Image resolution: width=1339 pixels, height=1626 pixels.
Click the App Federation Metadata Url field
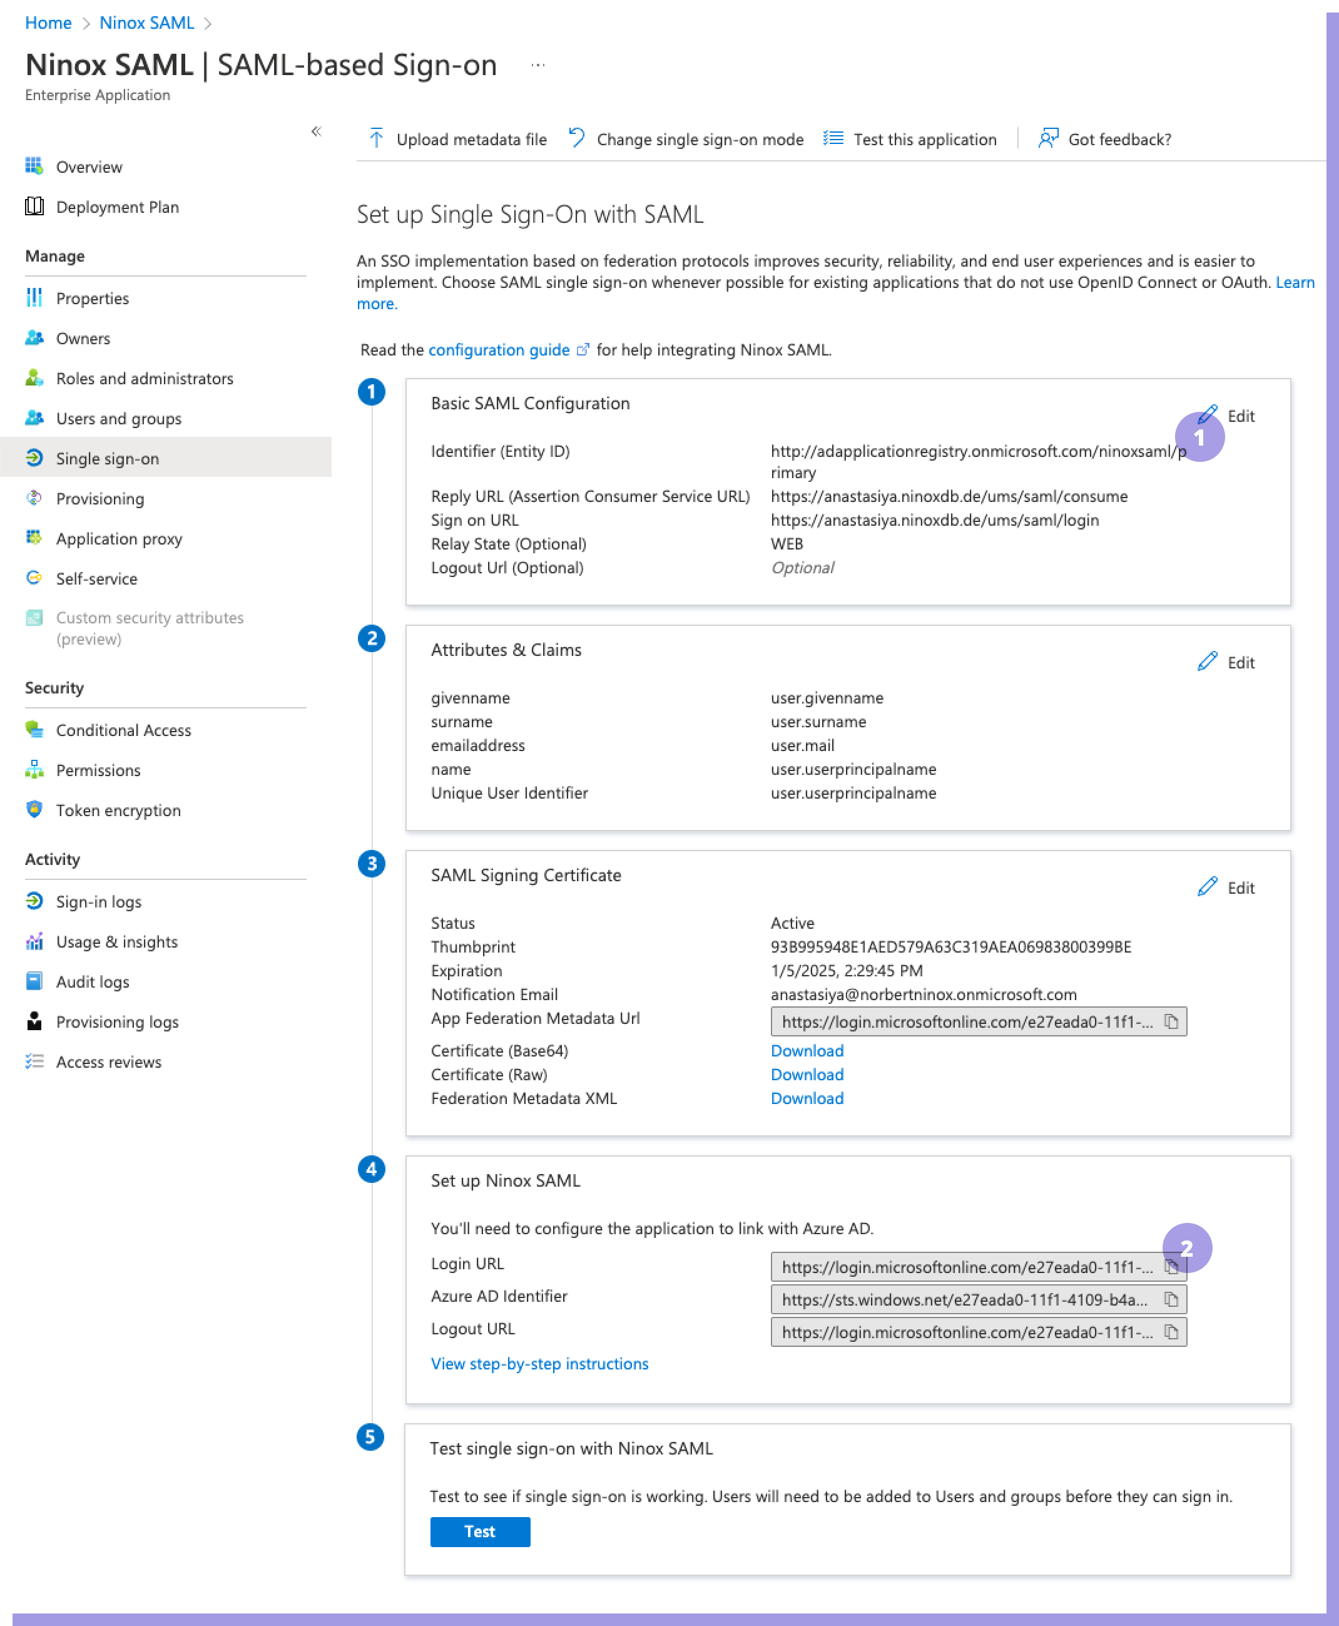(978, 1021)
